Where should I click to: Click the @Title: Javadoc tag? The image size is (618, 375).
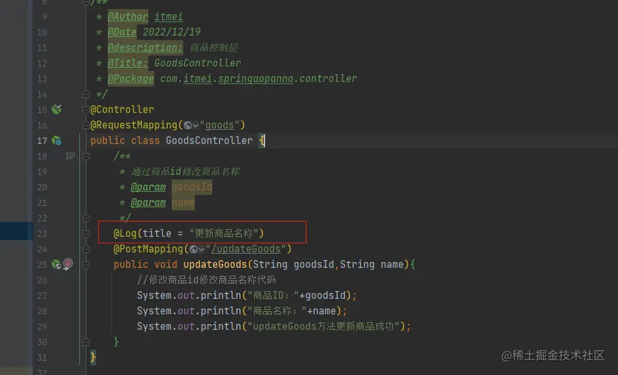(x=128, y=63)
